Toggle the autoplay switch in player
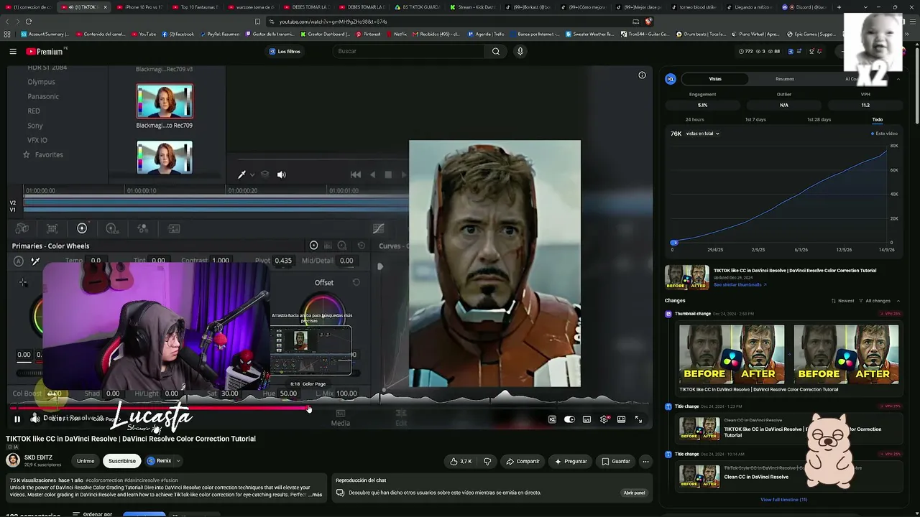 [x=569, y=419]
